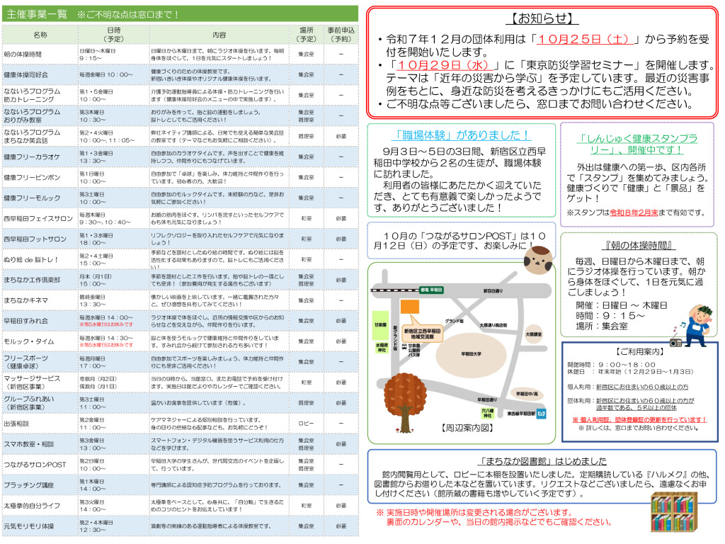725x544 pixels.
Task: Click the bus stop icon on the map
Action: click(x=404, y=346)
